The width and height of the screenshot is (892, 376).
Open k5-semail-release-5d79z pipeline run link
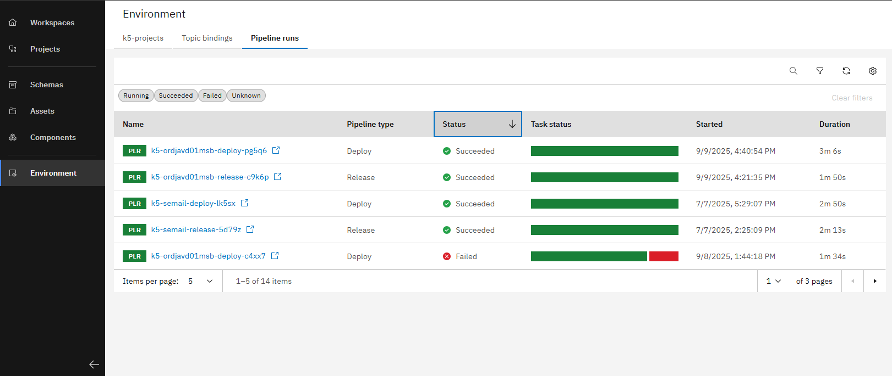pyautogui.click(x=196, y=229)
